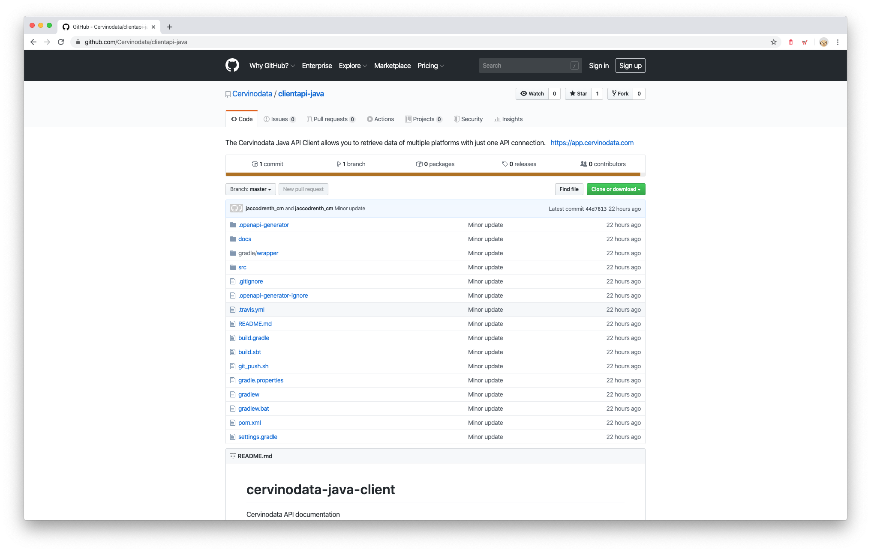View the 0 contributors page
Viewport: 871px width, 552px height.
pyautogui.click(x=603, y=164)
